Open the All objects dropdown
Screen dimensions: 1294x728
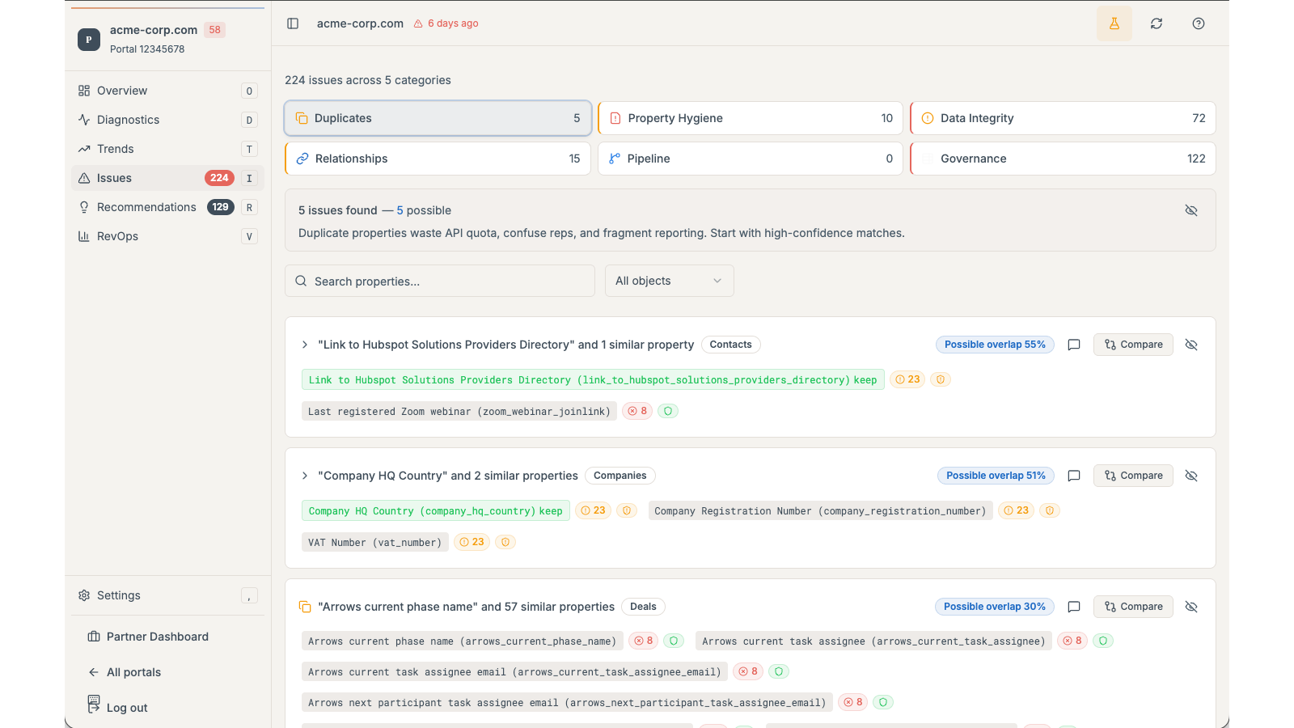(670, 281)
